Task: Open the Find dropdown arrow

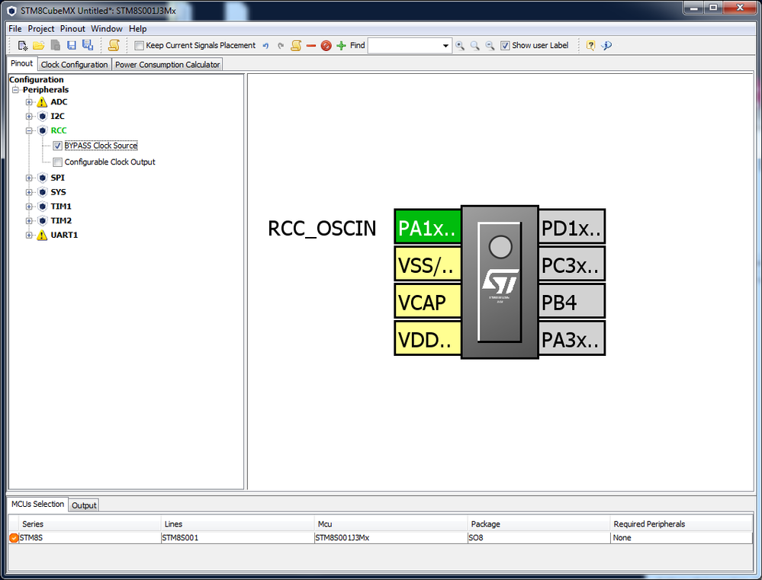Action: tap(445, 46)
